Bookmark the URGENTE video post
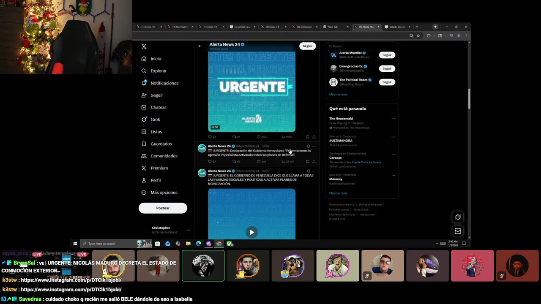541x304 pixels. 307,137
